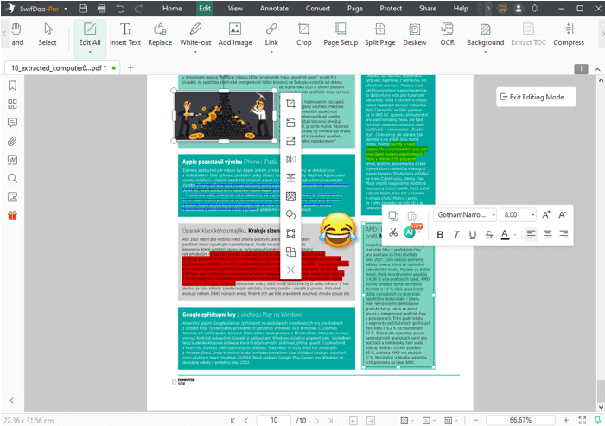Image resolution: width=605 pixels, height=426 pixels.
Task: Click the shopping cart icon
Action: (x=502, y=9)
